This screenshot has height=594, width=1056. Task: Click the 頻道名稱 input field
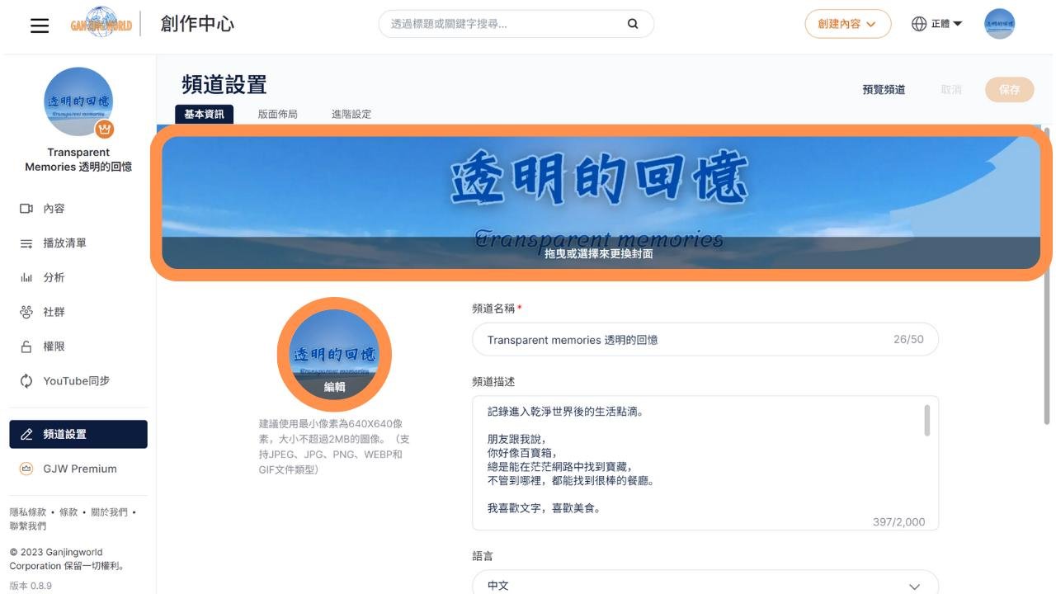point(685,340)
